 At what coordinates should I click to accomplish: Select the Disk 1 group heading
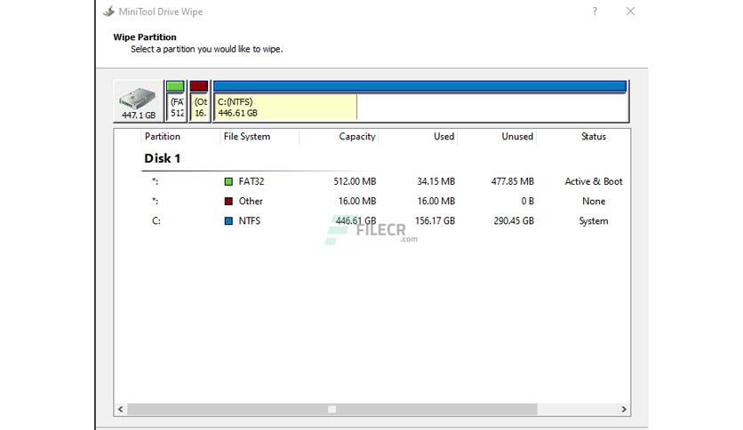(163, 158)
